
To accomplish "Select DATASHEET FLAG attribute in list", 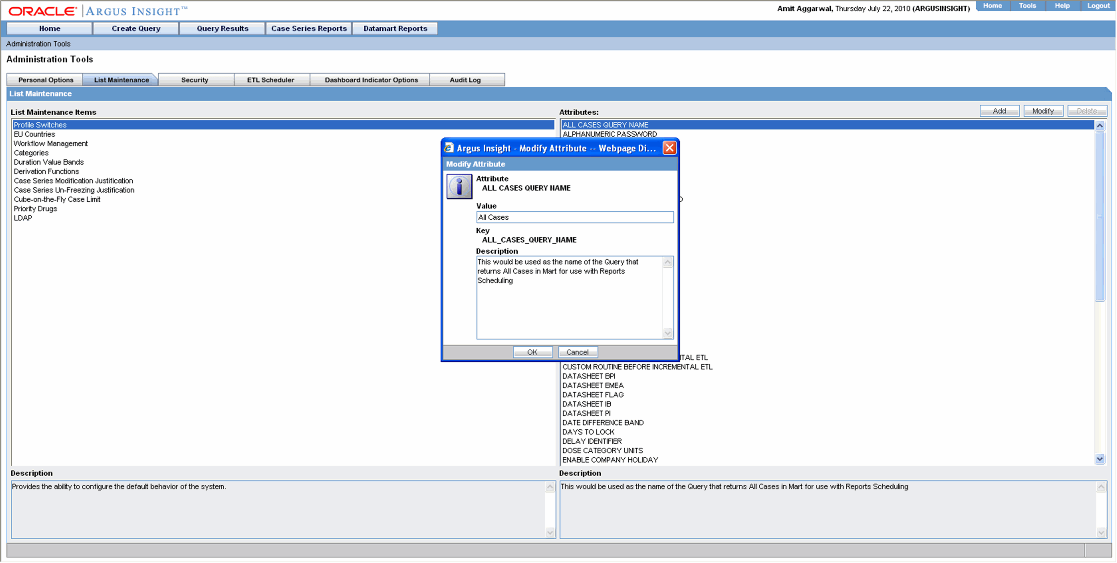I will 593,394.
